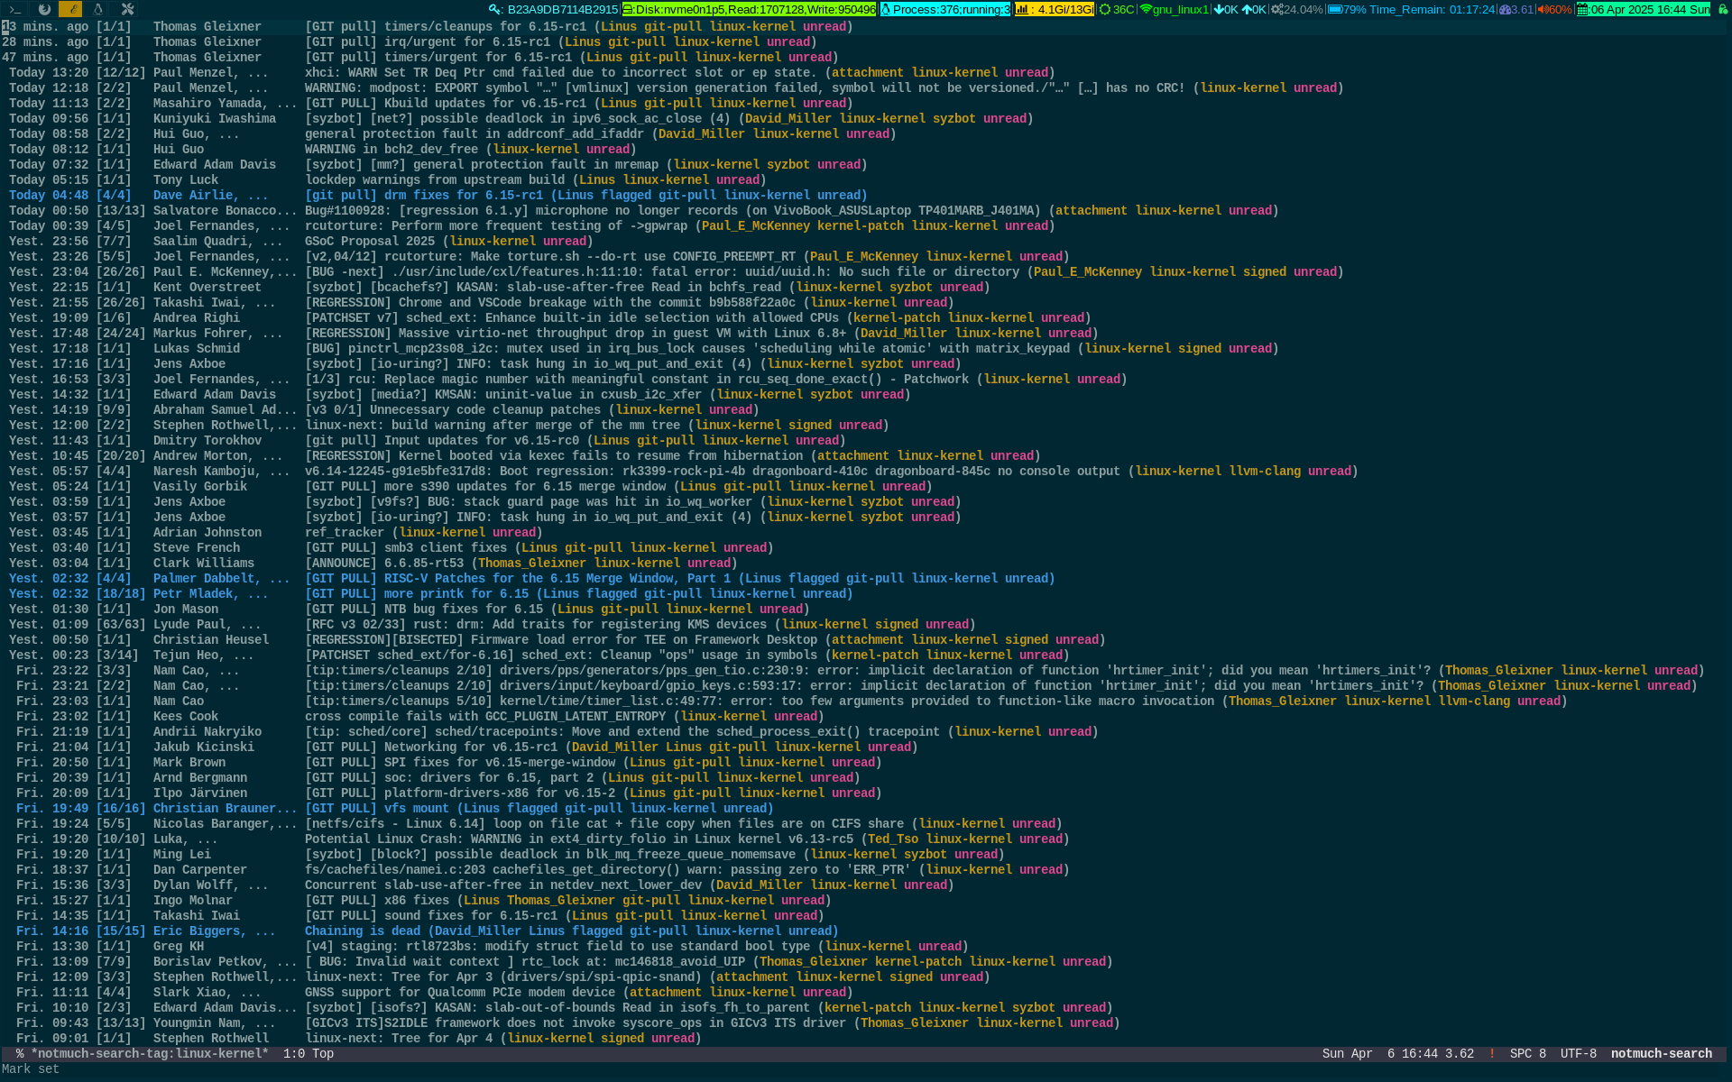Click author Kees Cook in the list
This screenshot has width=1732, height=1082.
point(185,716)
